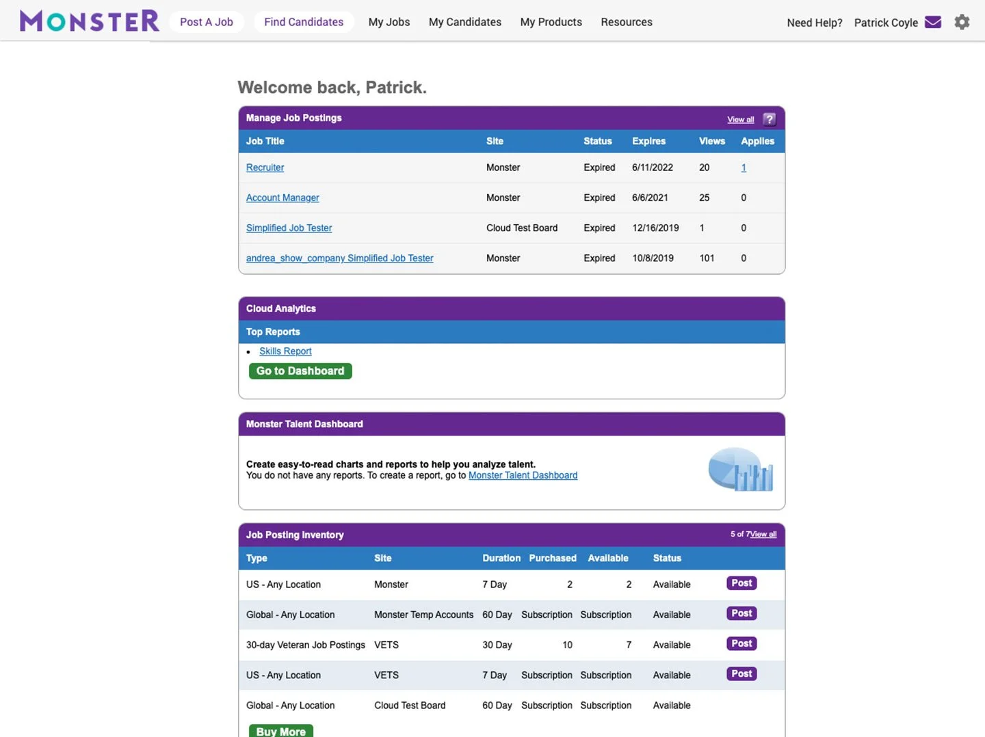Screen dimensions: 985x737
Task: Click the Need Help? link
Action: 815,23
